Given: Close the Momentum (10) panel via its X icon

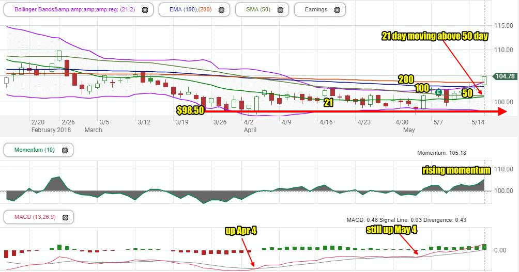Looking at the screenshot, I should pyautogui.click(x=65, y=150).
